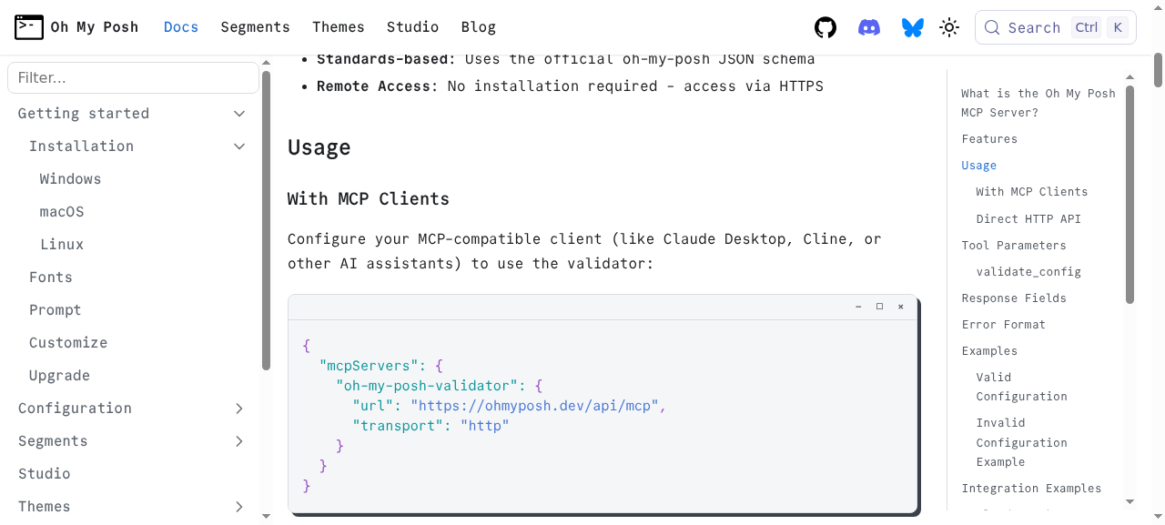Open the Bluesky butterfly icon
1165x525 pixels.
click(x=913, y=27)
